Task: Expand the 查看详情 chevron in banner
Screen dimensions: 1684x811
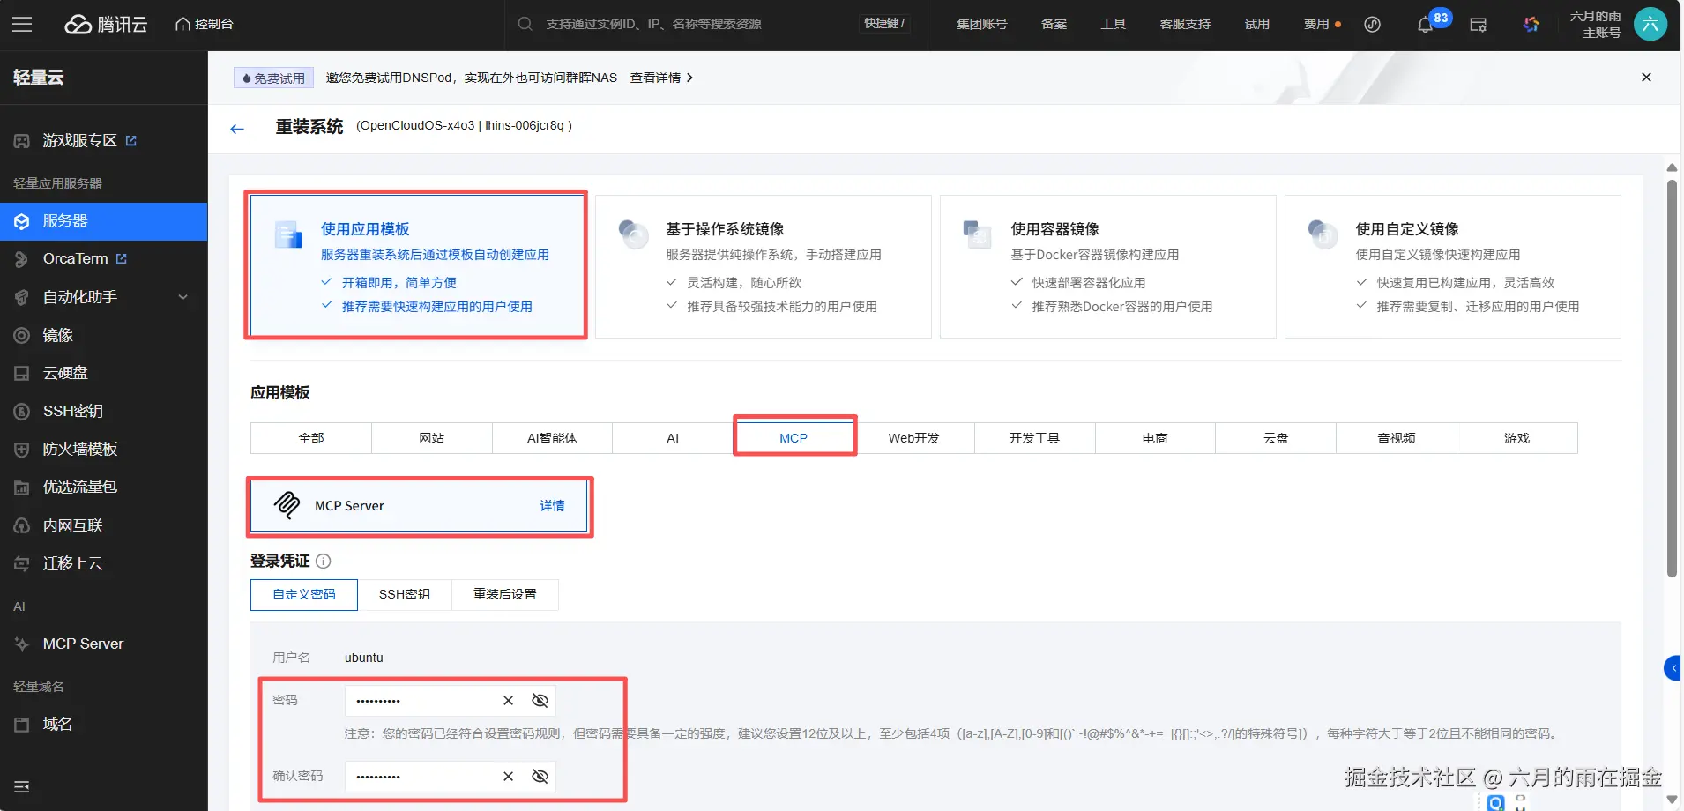Action: pyautogui.click(x=689, y=78)
